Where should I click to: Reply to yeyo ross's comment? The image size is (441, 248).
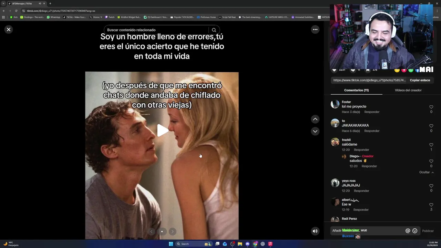[x=361, y=191]
